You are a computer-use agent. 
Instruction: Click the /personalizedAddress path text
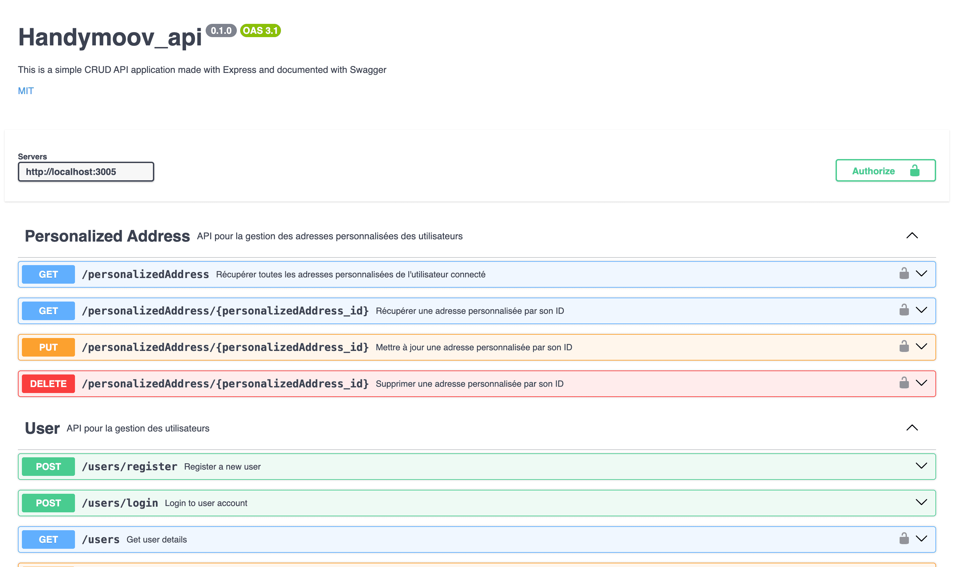(145, 274)
